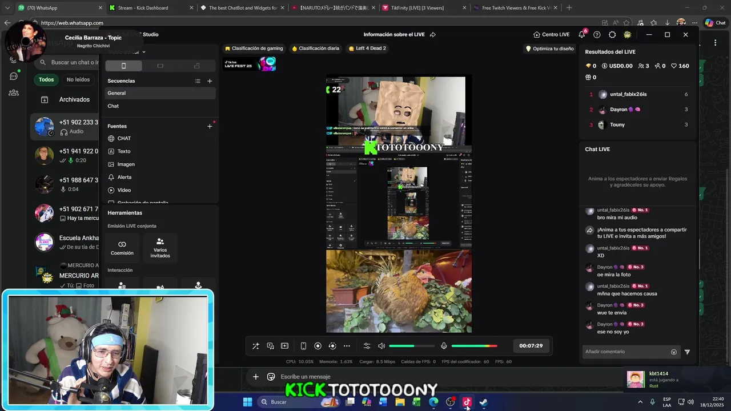
Task: Open a new browser tab
Action: coord(569,8)
